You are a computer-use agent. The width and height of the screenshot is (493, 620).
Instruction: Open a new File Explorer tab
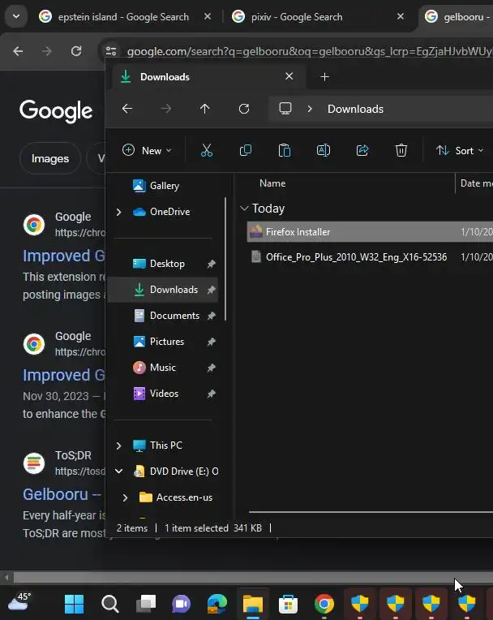324,77
